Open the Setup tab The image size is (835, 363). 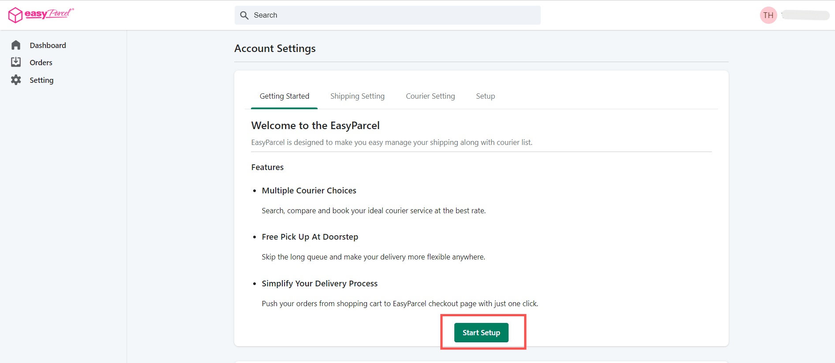coord(485,96)
